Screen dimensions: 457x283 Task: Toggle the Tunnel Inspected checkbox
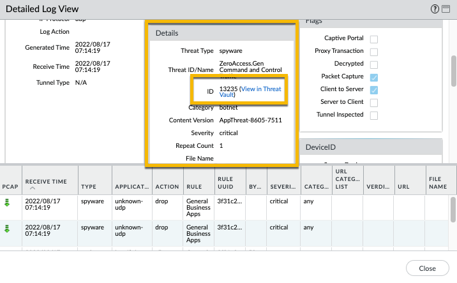374,115
